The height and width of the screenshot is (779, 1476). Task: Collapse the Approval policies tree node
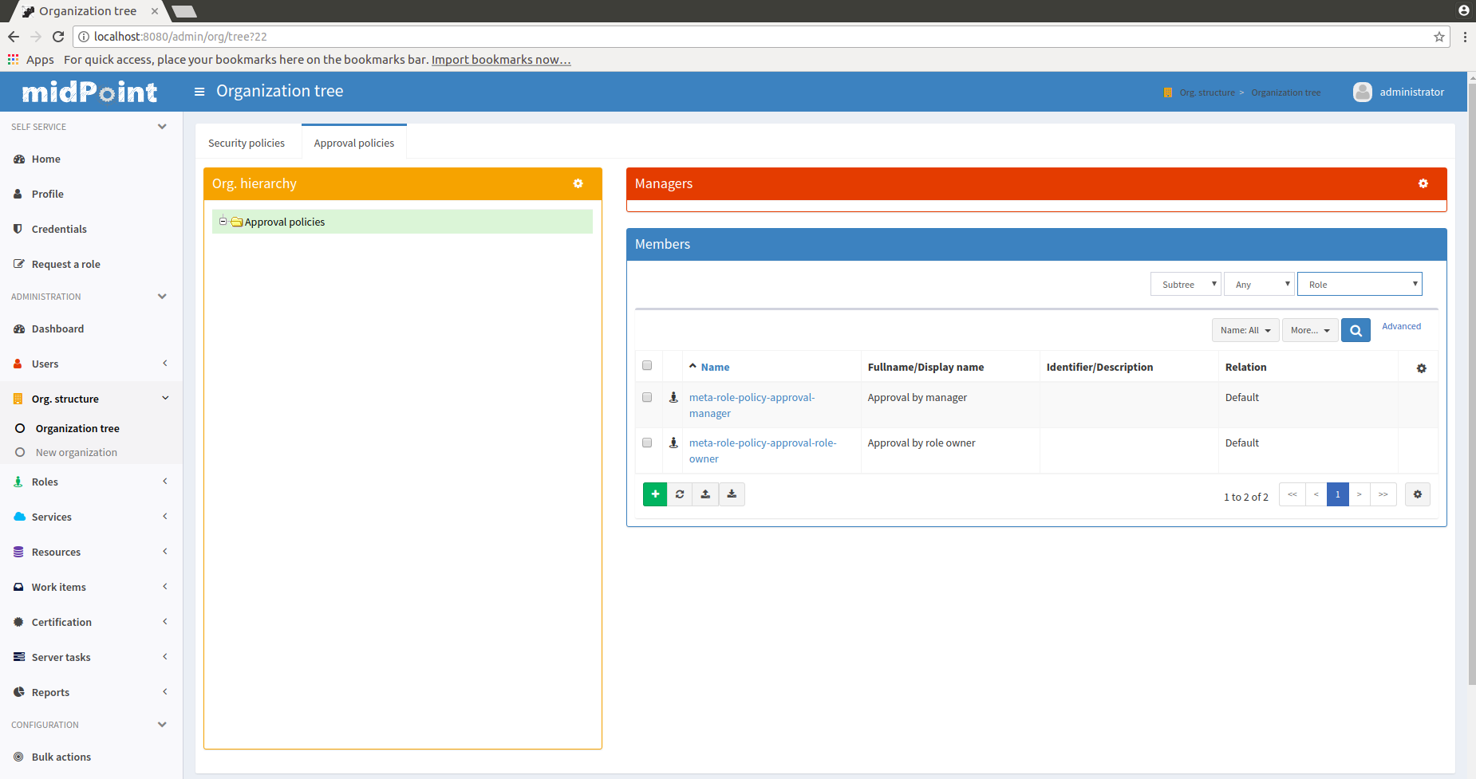point(223,222)
